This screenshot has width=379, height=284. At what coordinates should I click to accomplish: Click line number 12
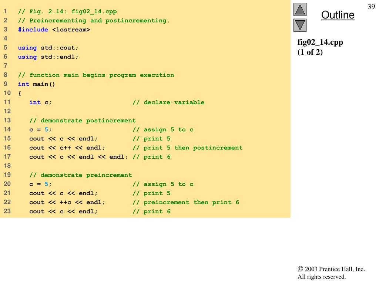click(7, 111)
